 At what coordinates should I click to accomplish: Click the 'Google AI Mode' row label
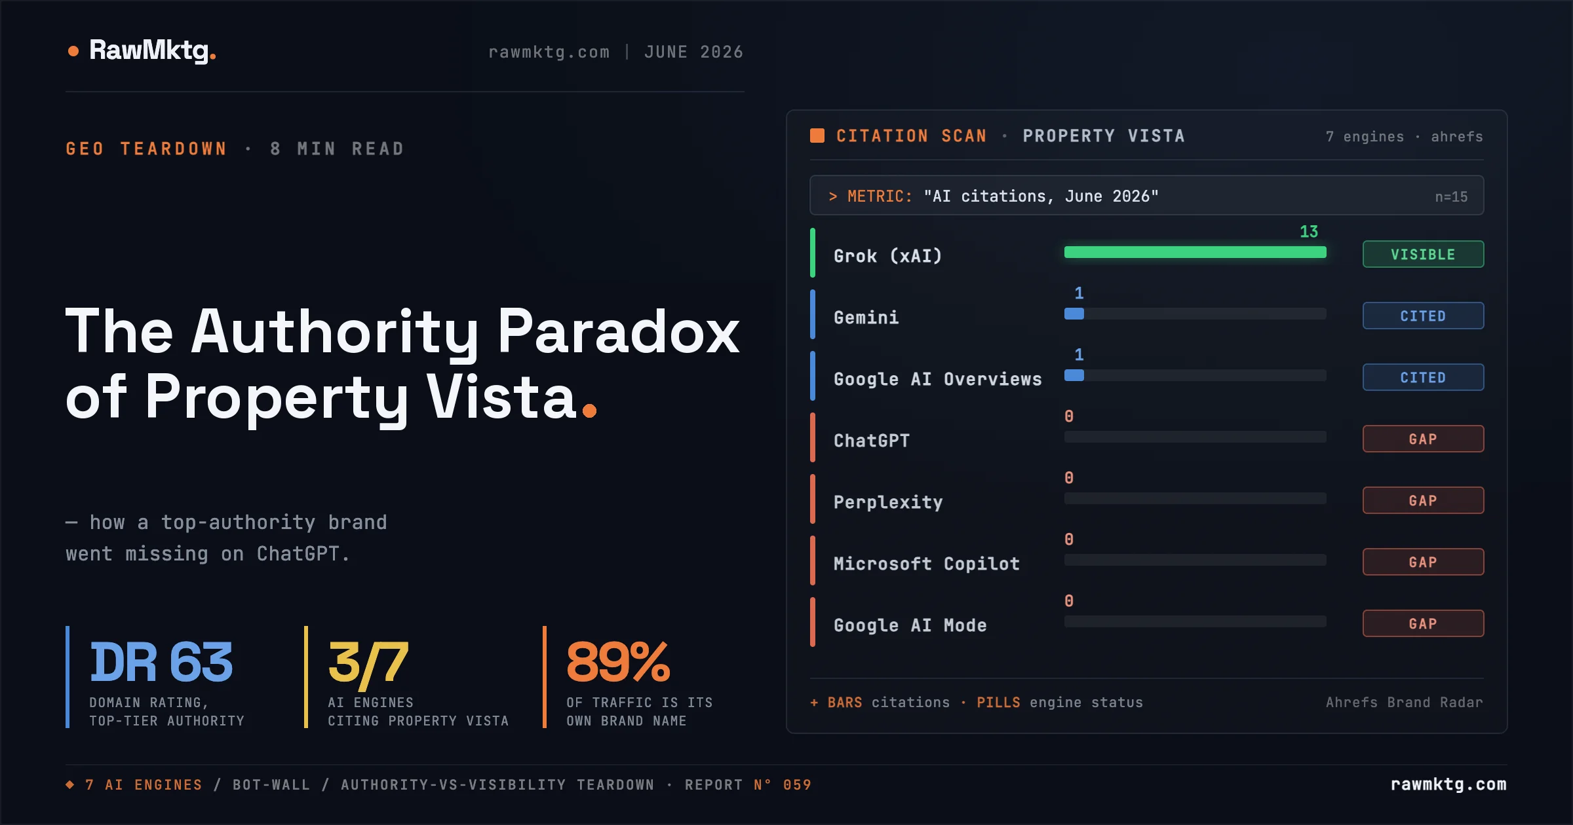click(910, 625)
